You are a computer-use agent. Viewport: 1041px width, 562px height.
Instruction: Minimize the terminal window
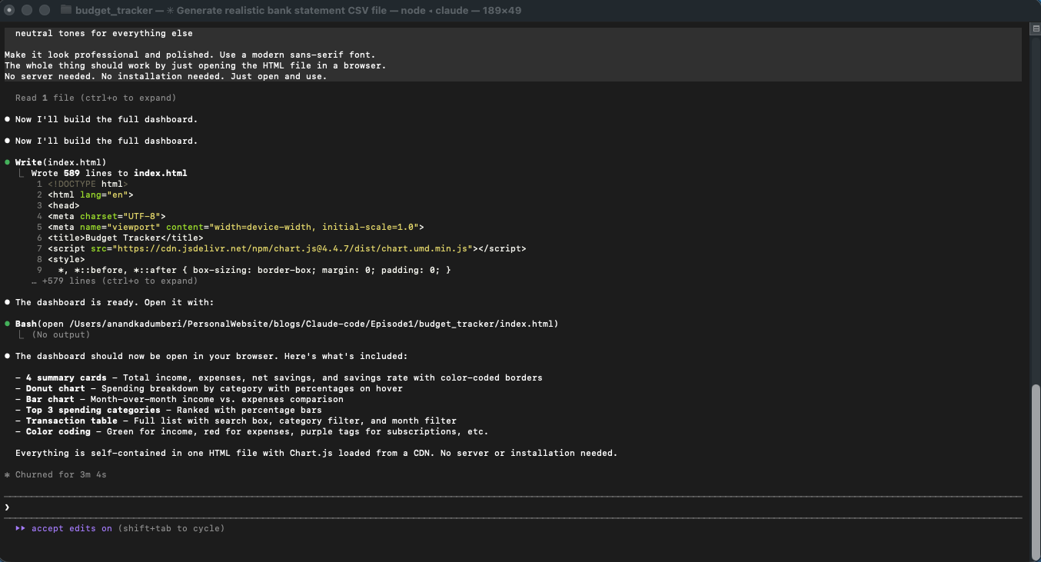(27, 10)
